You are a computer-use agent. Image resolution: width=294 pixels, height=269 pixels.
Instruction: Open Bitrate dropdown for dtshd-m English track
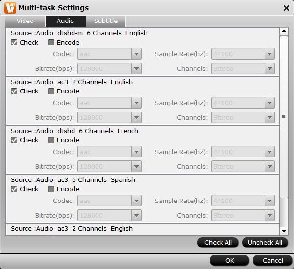pos(109,68)
